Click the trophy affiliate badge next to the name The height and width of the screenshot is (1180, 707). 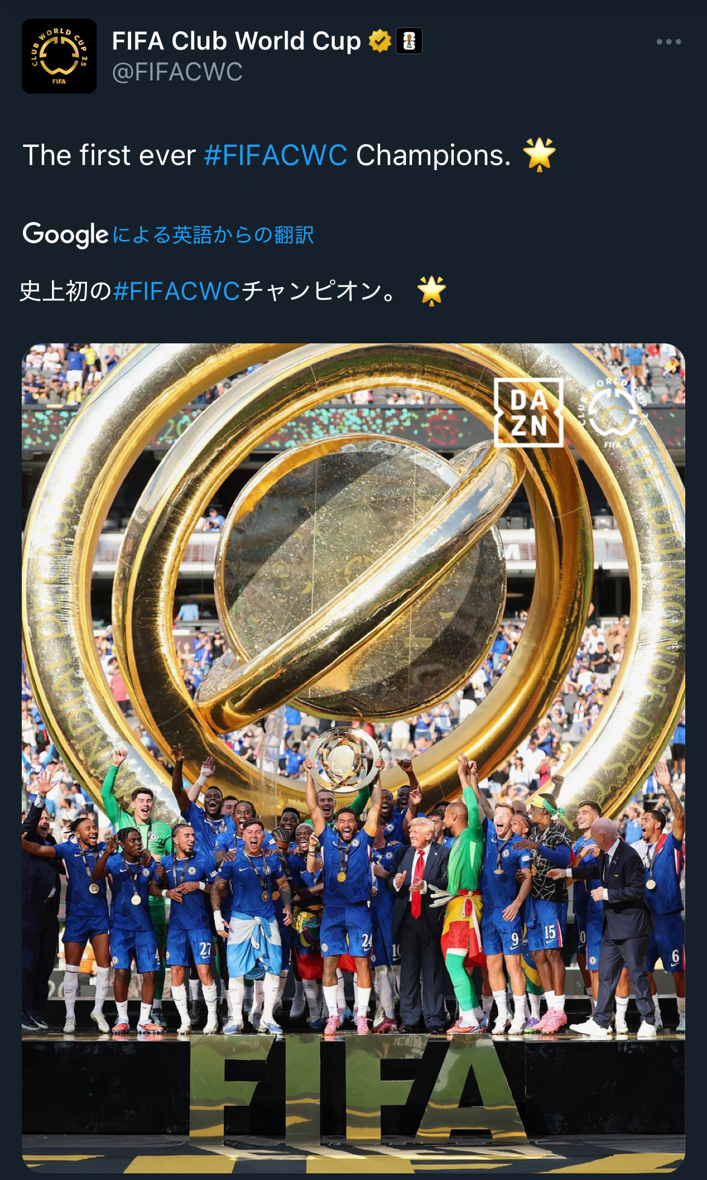[x=409, y=41]
